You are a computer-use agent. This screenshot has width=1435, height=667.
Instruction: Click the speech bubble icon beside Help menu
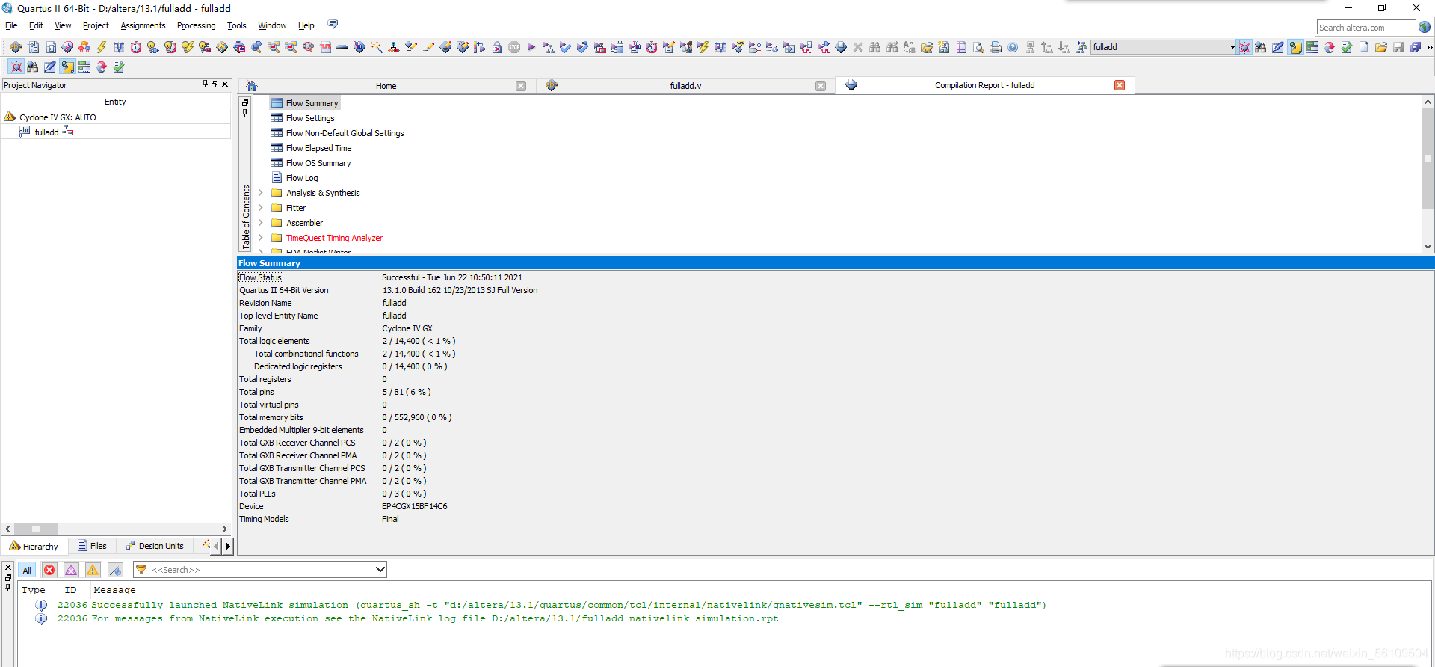coord(333,25)
